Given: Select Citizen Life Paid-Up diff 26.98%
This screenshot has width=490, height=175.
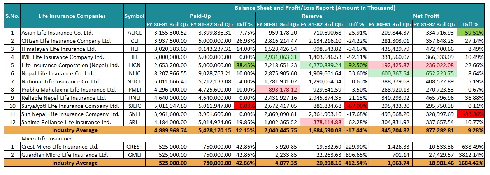Looking at the screenshot, I should 244,40.
